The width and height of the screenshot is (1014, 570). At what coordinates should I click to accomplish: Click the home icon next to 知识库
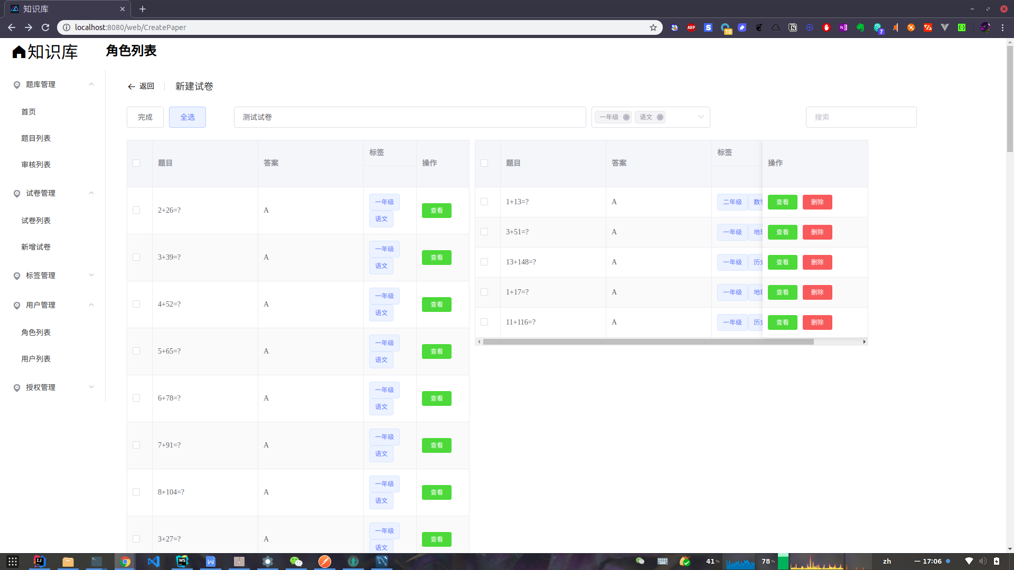(x=19, y=52)
